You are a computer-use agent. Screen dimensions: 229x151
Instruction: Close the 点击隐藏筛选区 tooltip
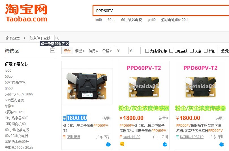click(x=67, y=44)
